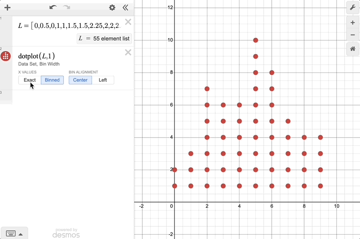The width and height of the screenshot is (360, 239).
Task: Select Exact x values option
Action: click(30, 80)
